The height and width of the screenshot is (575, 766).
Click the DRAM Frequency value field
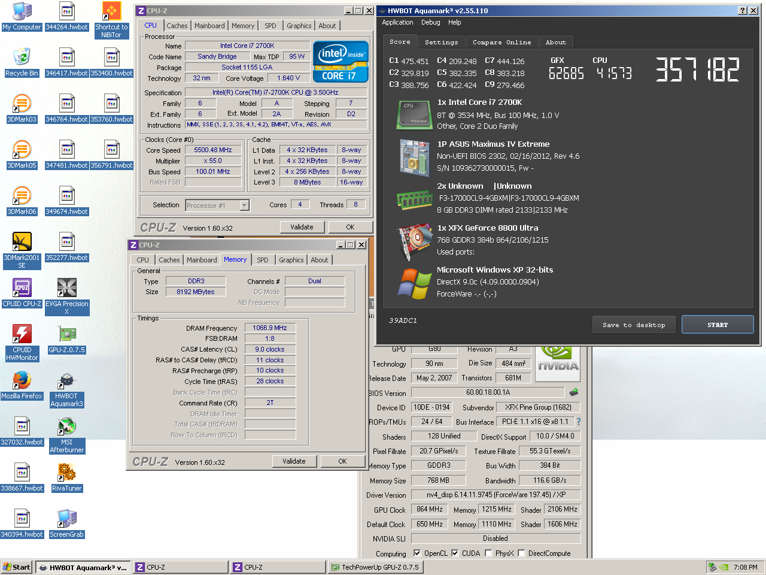[270, 328]
